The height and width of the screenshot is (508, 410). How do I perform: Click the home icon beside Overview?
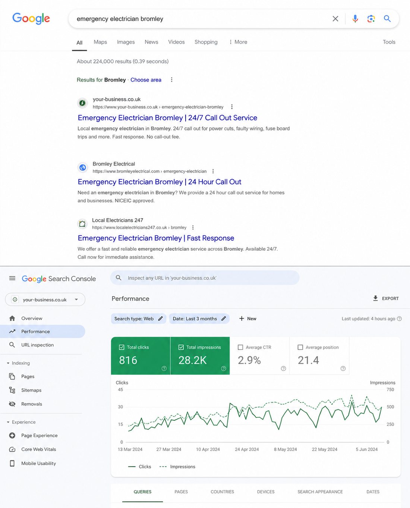point(12,318)
